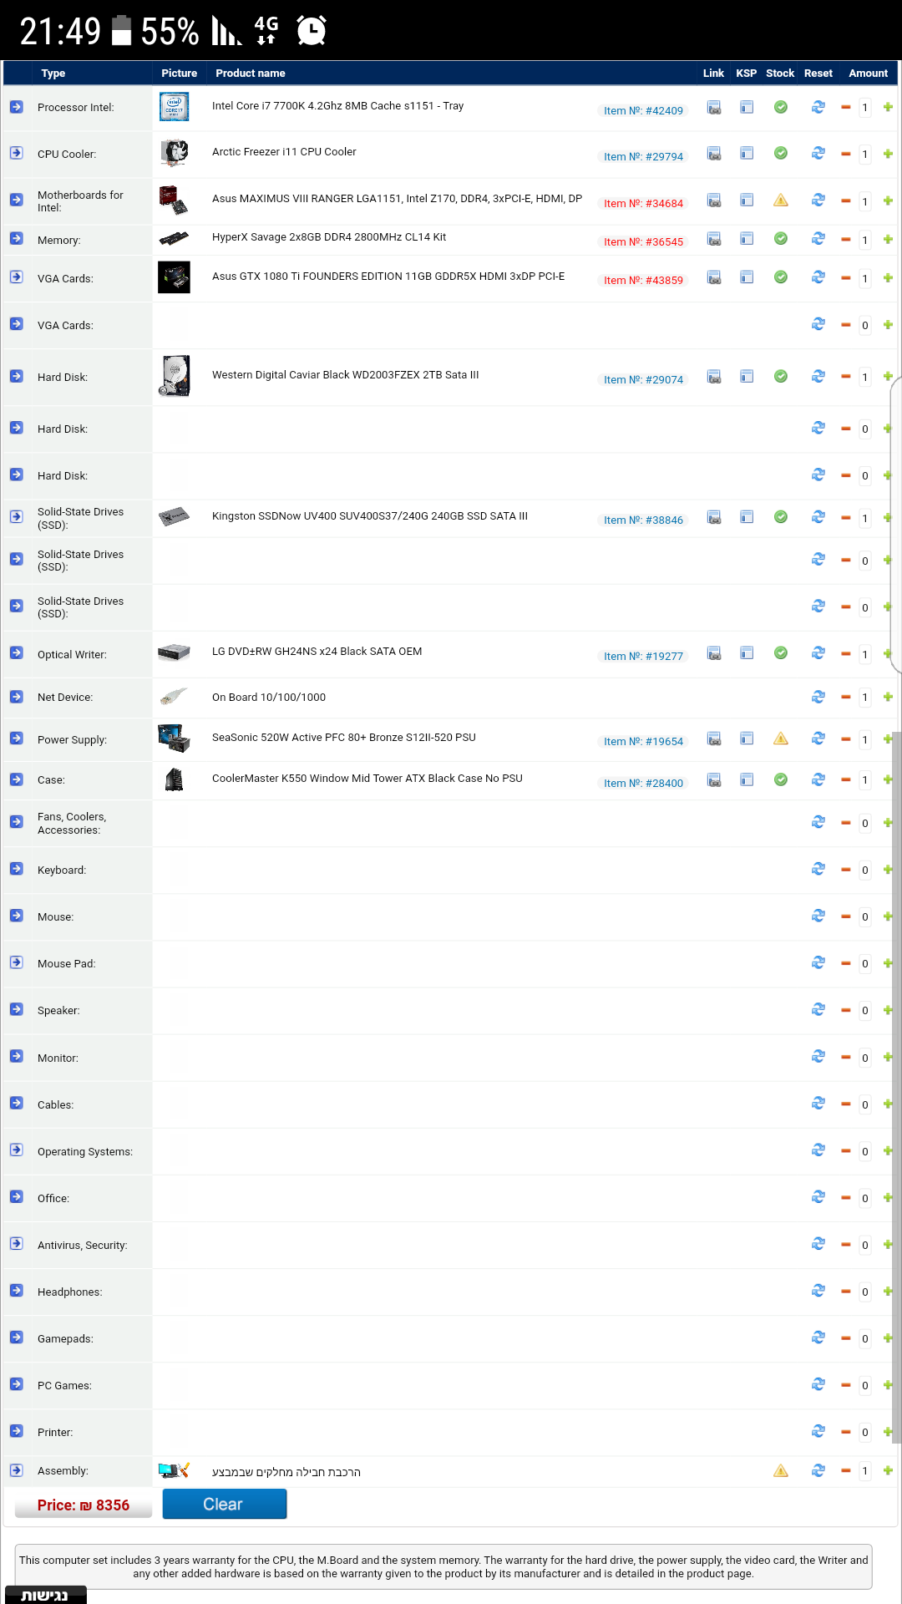
Task: Increase amount for the Printer row
Action: [888, 1431]
